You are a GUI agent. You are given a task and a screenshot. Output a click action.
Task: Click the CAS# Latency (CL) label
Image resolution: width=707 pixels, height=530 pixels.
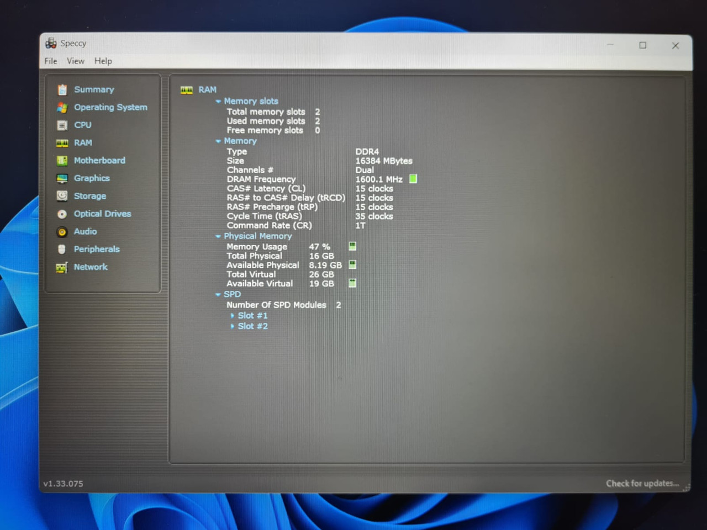pos(266,189)
